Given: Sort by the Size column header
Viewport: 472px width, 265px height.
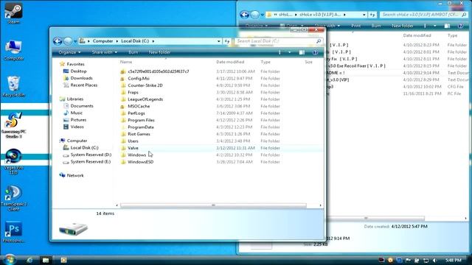Looking at the screenshot, I should point(308,62).
